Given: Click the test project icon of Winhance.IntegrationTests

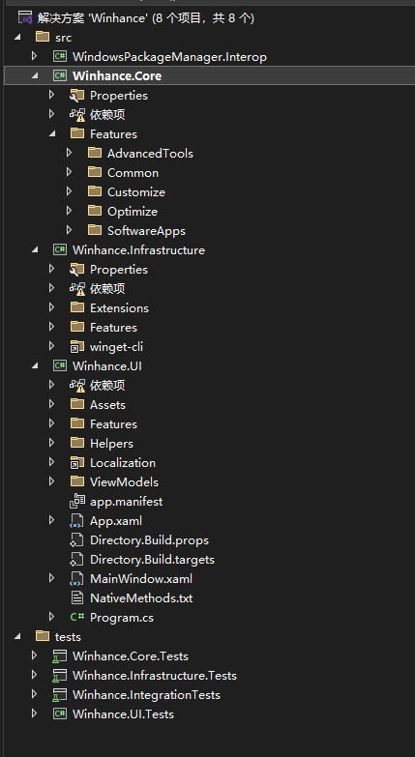Looking at the screenshot, I should point(60,694).
